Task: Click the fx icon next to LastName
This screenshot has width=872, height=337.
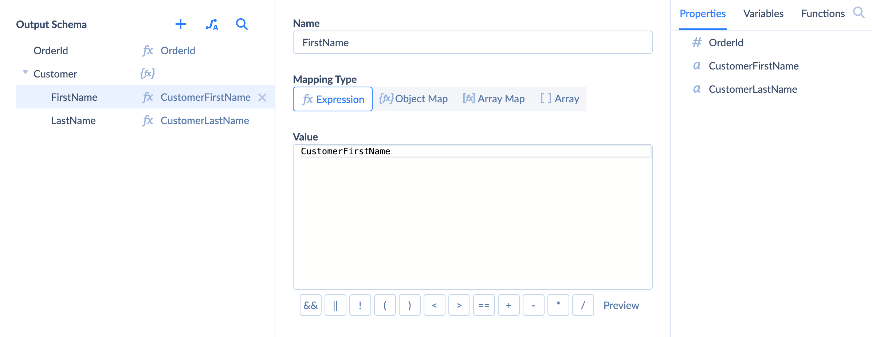Action: click(x=148, y=120)
